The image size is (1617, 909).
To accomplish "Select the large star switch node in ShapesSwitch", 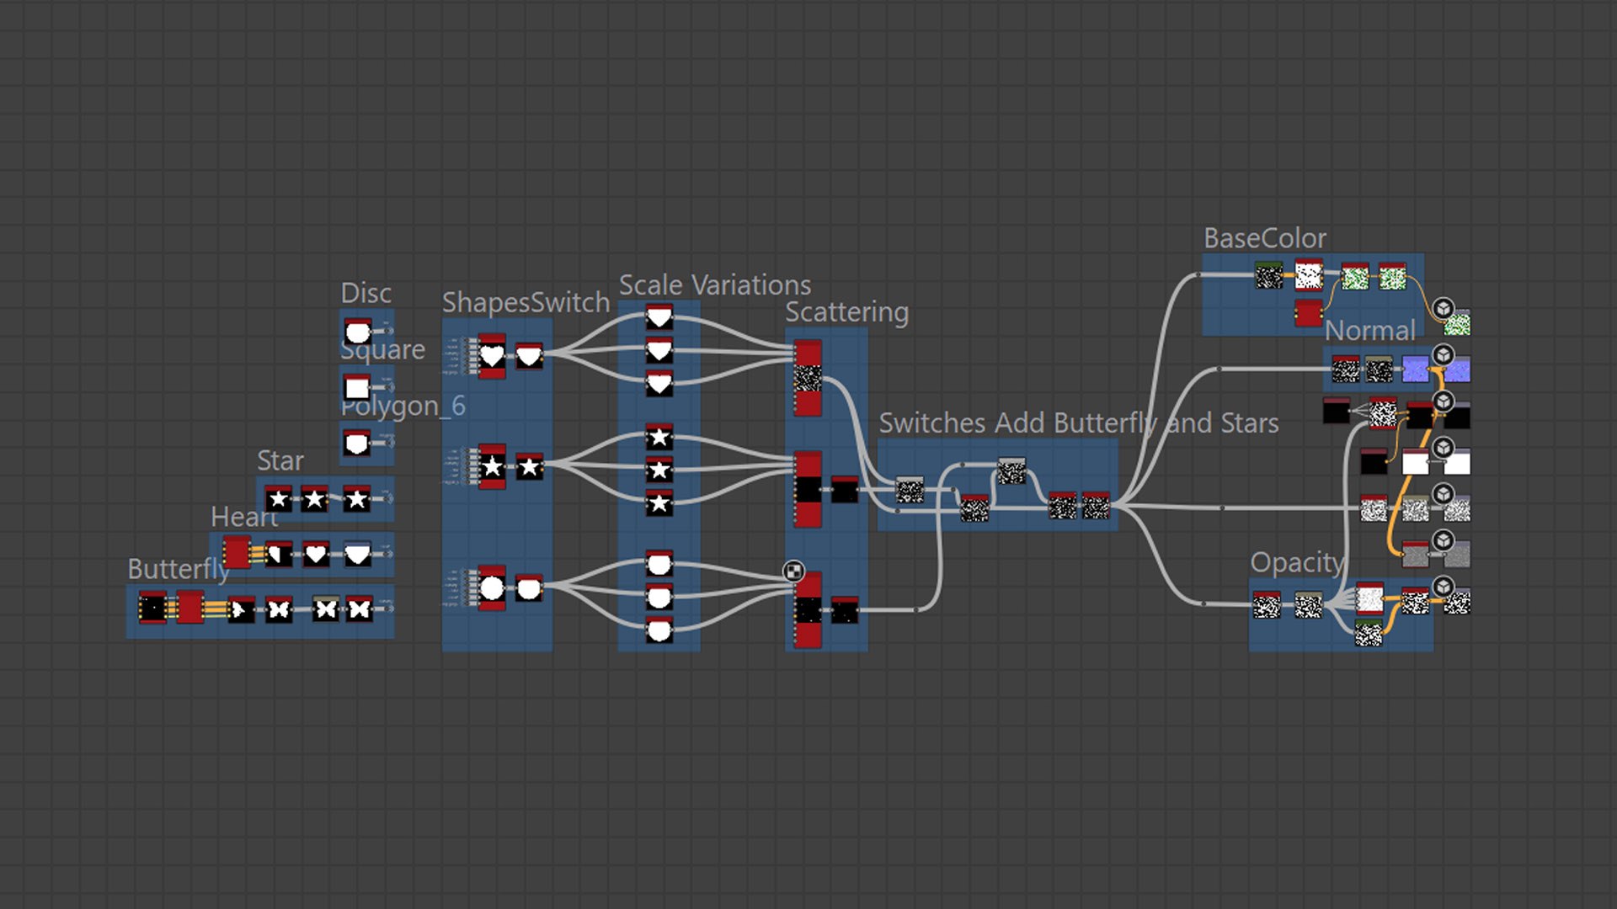I will click(x=492, y=466).
